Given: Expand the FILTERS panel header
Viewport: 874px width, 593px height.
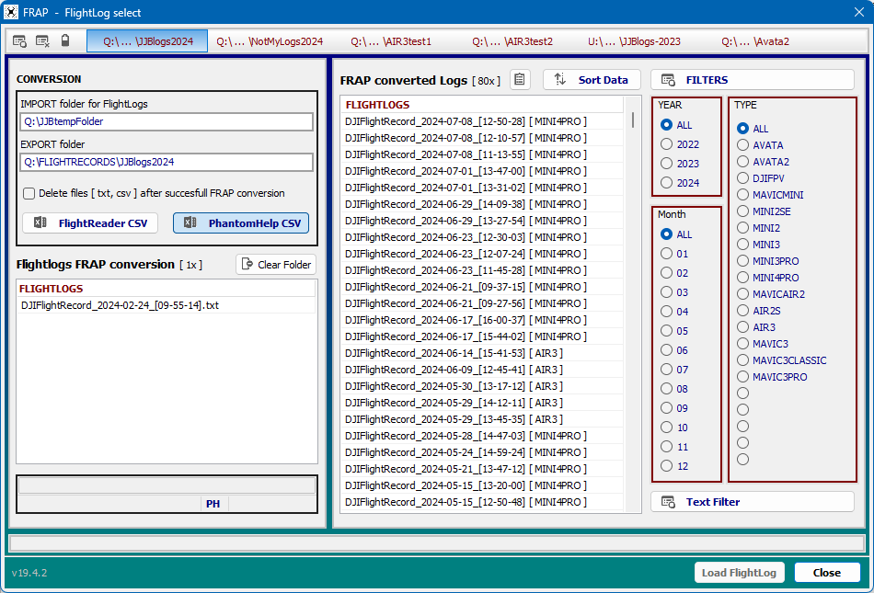Looking at the screenshot, I should (x=752, y=80).
